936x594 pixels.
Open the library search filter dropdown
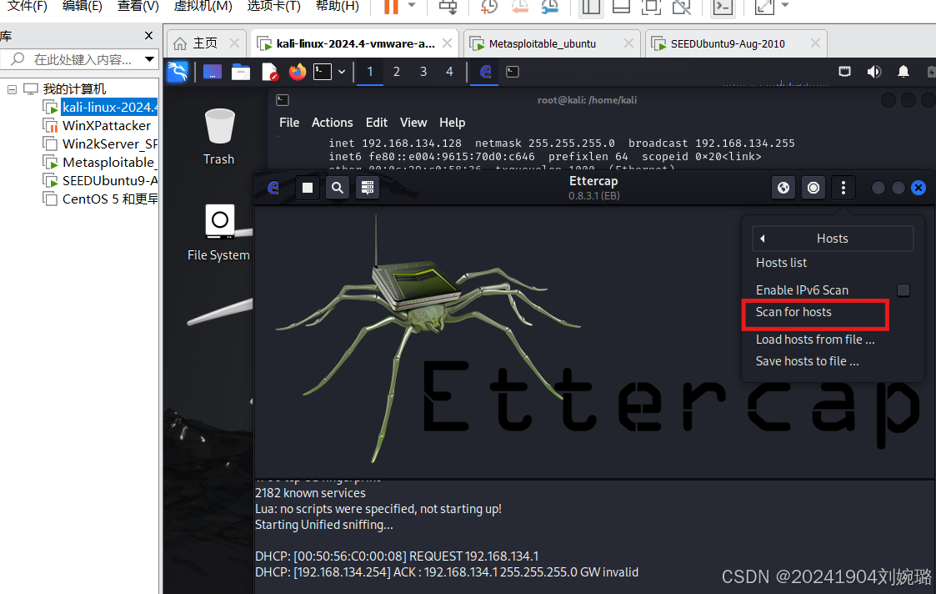(x=149, y=59)
